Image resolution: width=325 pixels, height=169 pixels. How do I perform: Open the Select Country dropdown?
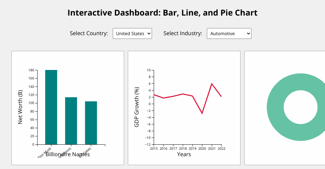tap(132, 33)
